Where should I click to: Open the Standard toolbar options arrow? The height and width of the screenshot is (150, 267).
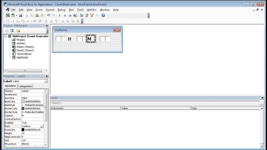point(149,15)
